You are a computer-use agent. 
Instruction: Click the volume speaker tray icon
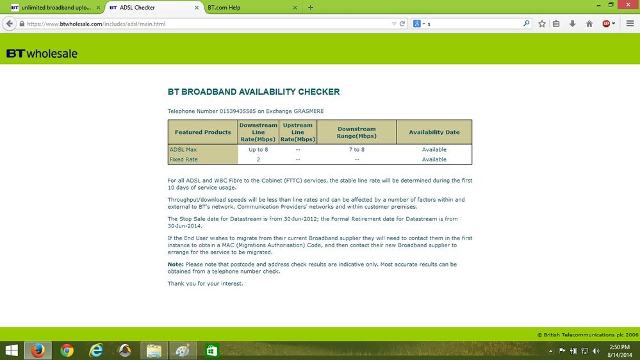coord(596,350)
